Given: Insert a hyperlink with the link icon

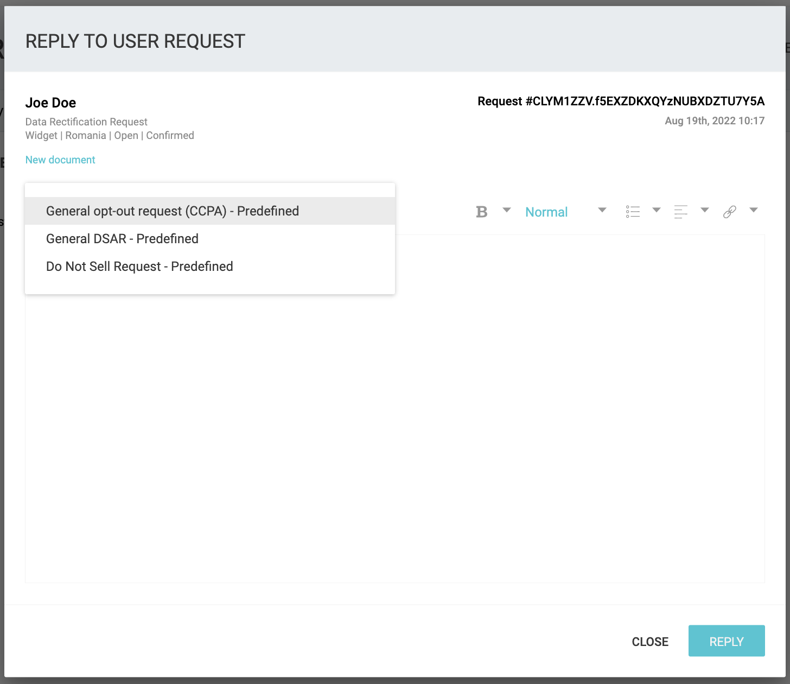Looking at the screenshot, I should [x=730, y=212].
